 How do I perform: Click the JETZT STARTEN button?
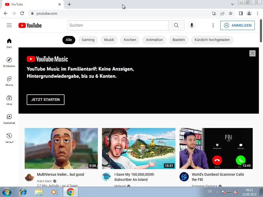(45, 100)
